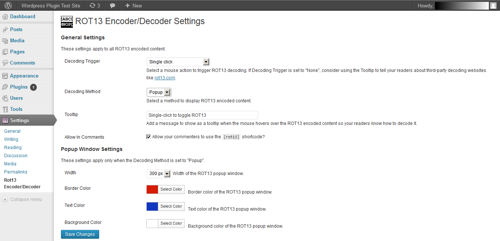
Task: Click the Settings menu heading
Action: pos(20,120)
